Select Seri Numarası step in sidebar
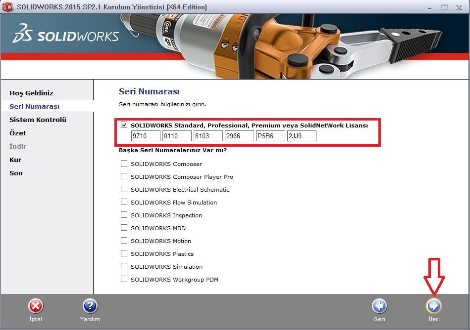This screenshot has width=470, height=330. tap(35, 106)
